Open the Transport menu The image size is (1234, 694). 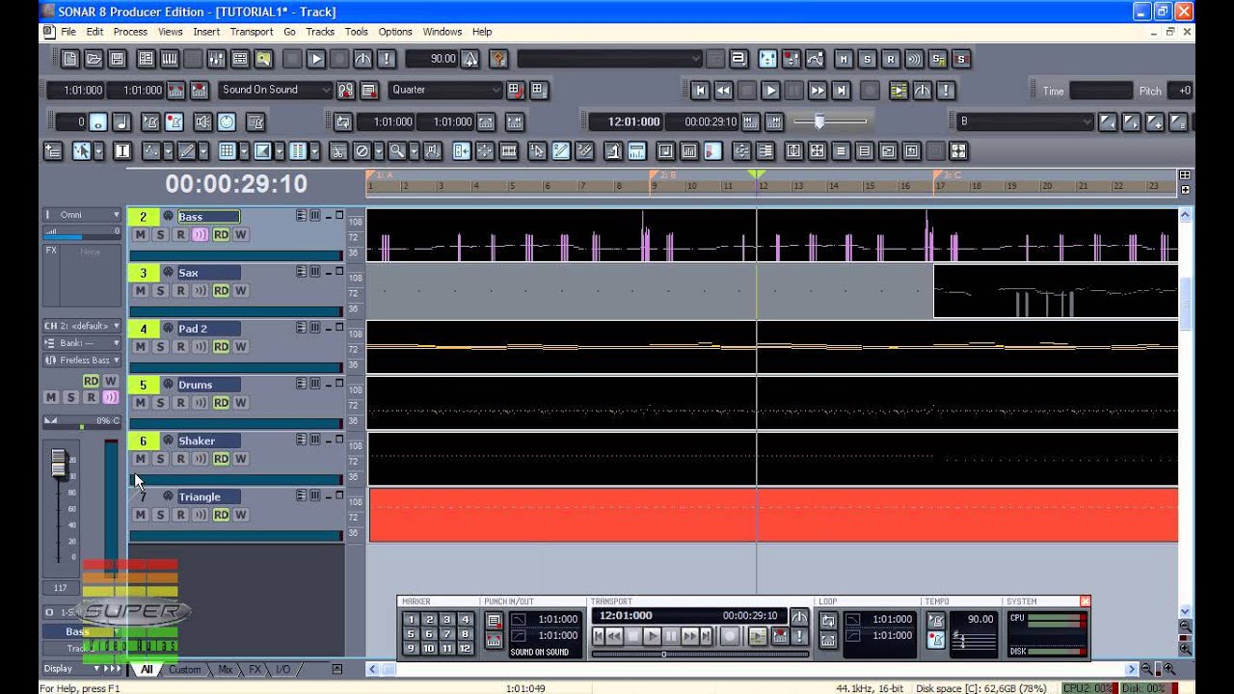[x=251, y=32]
